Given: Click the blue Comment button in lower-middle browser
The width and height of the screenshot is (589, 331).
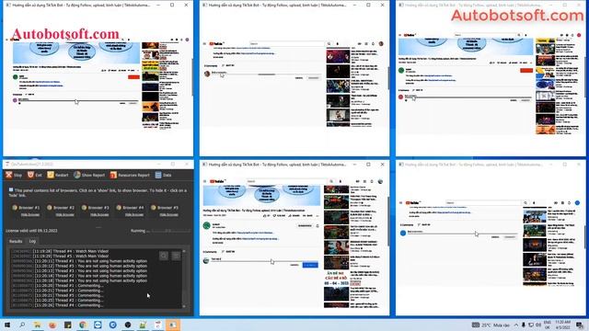Looking at the screenshot, I should (310, 265).
